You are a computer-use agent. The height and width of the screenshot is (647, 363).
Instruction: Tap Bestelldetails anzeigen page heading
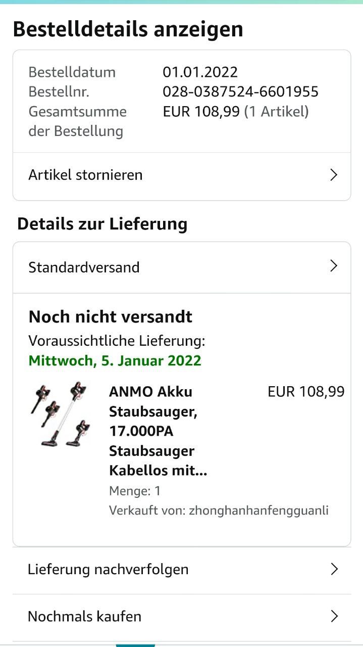(128, 29)
